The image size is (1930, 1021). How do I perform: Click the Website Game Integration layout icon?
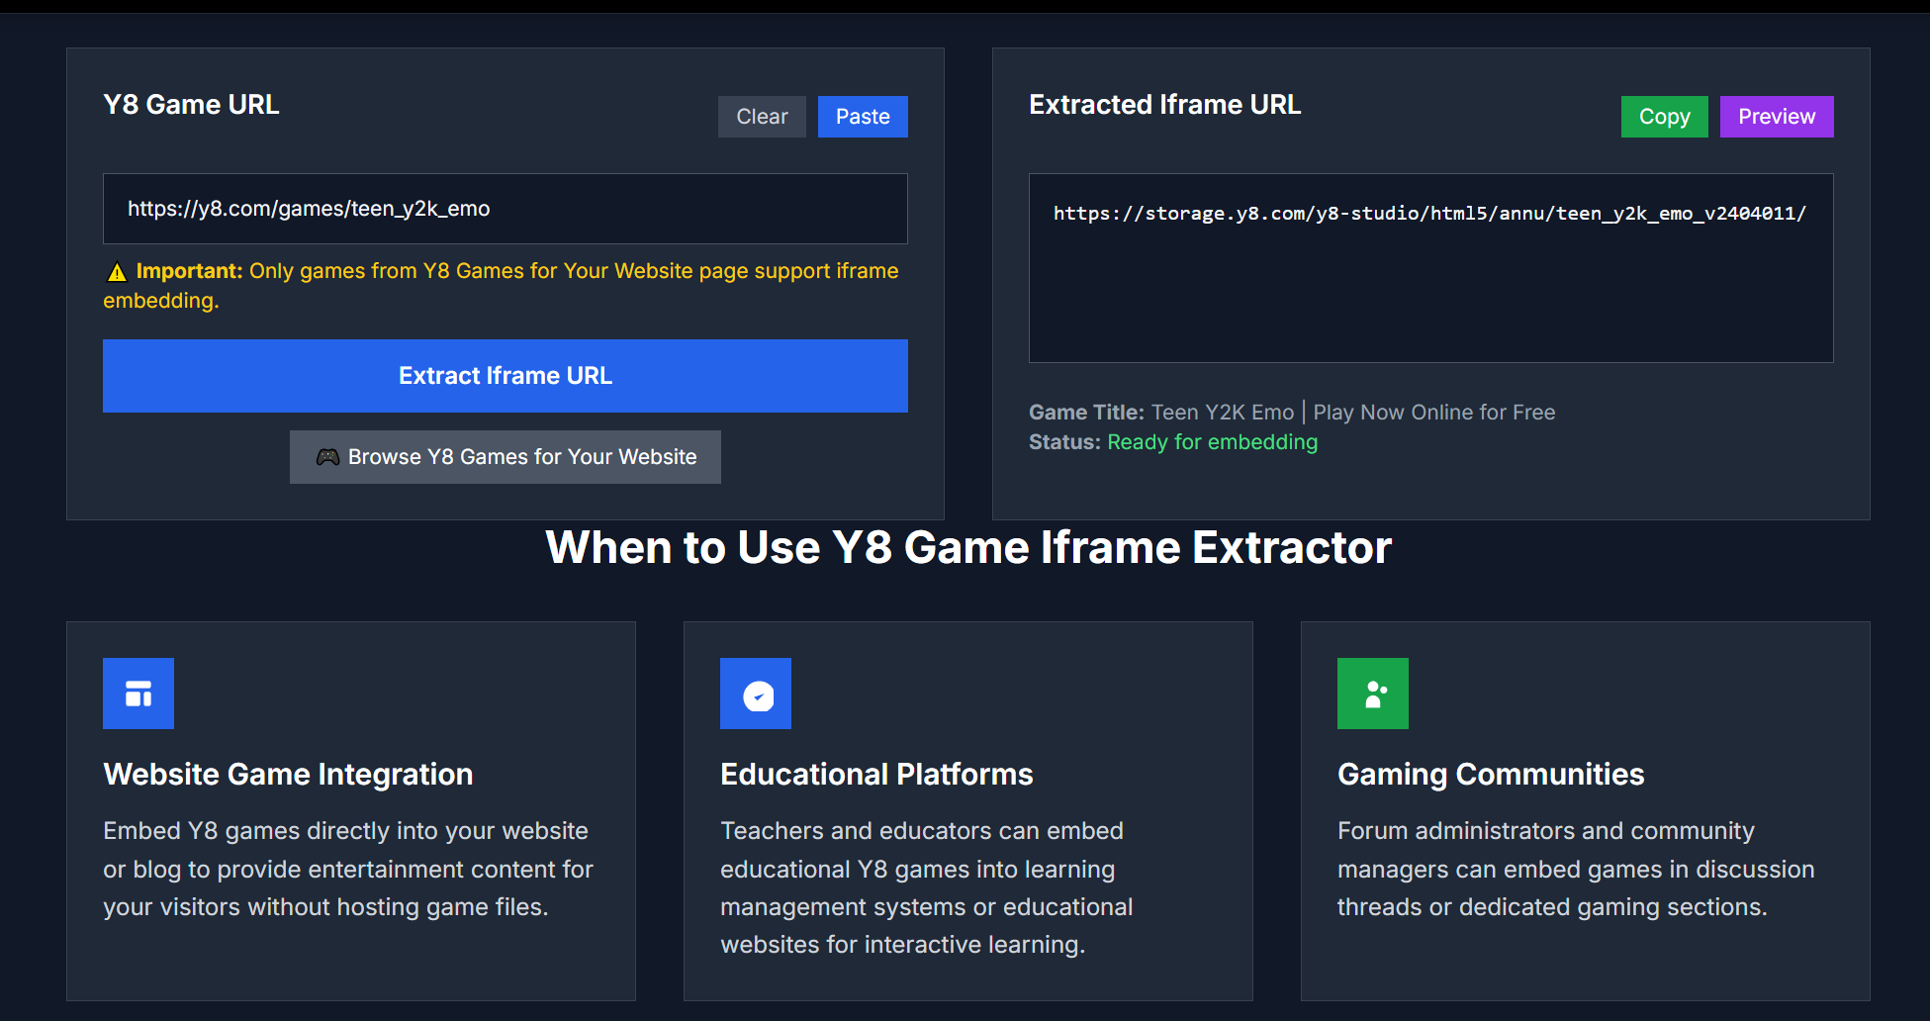tap(138, 694)
